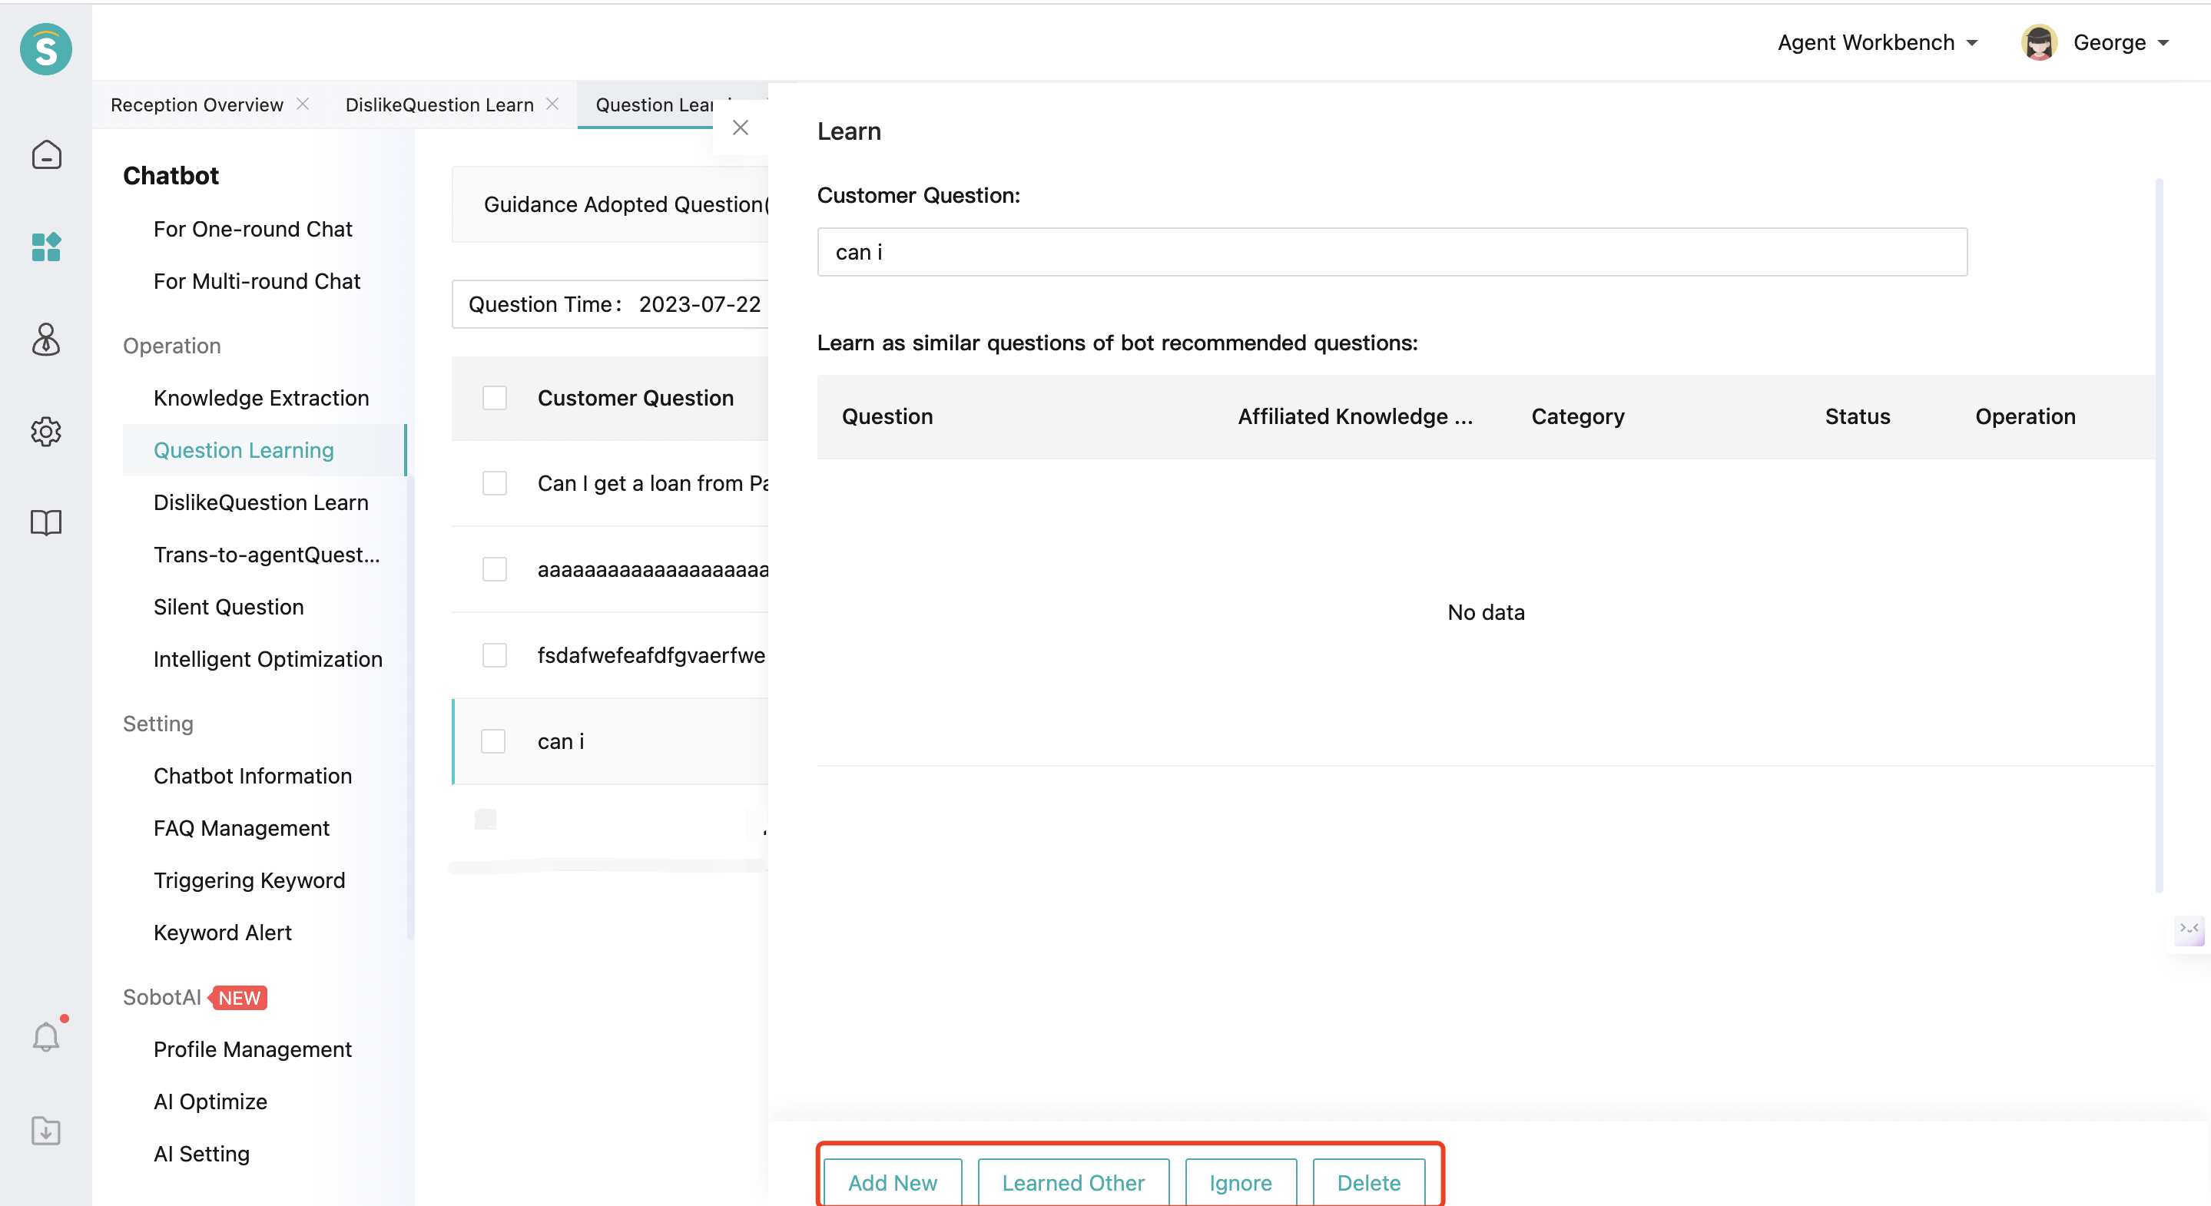This screenshot has height=1206, width=2211.
Task: Toggle checkbox next to 'Can I get a loan'
Action: [x=496, y=482]
